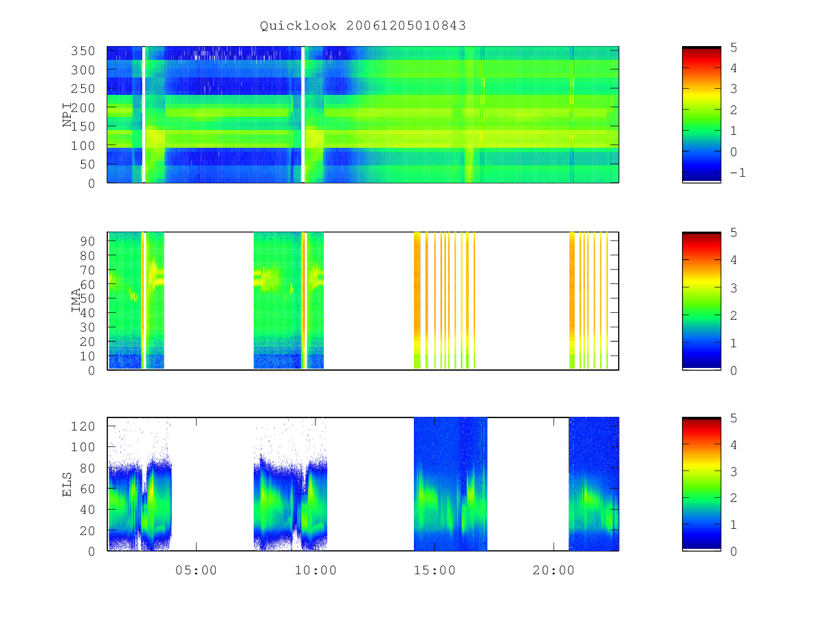Click inside the IMA spectrogram panel
The image size is (825, 619).
click(x=363, y=301)
